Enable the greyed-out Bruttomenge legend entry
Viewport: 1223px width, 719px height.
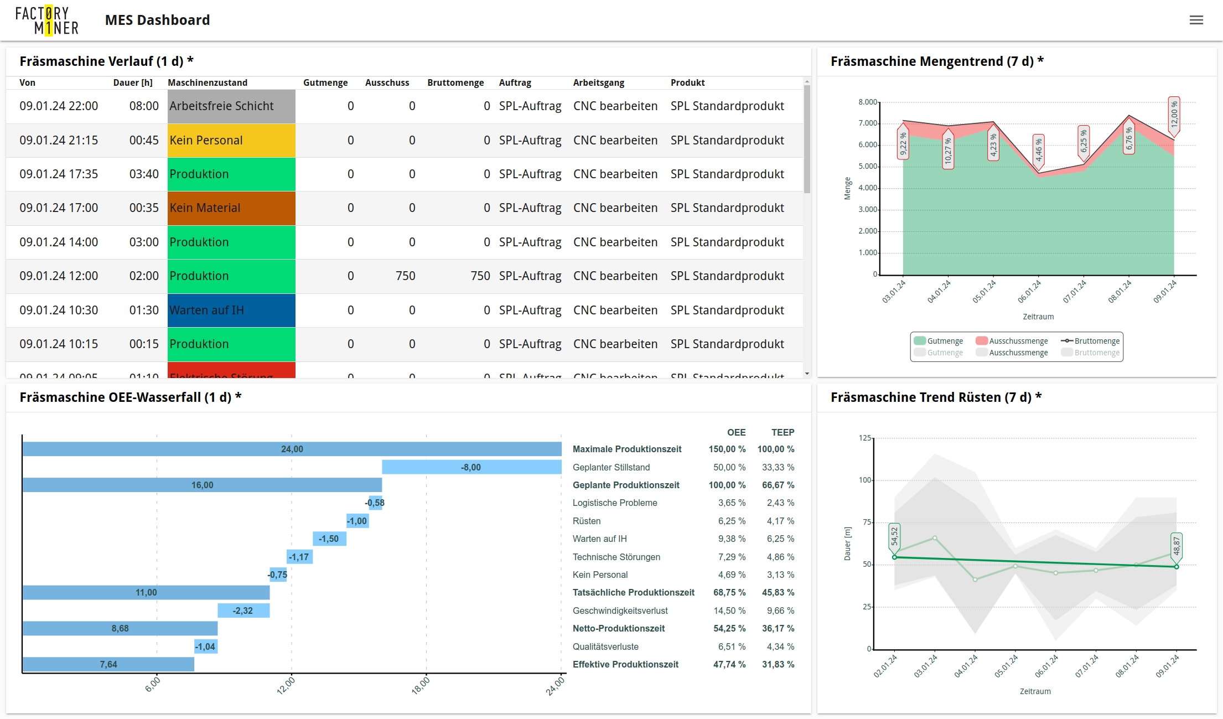pos(1090,353)
